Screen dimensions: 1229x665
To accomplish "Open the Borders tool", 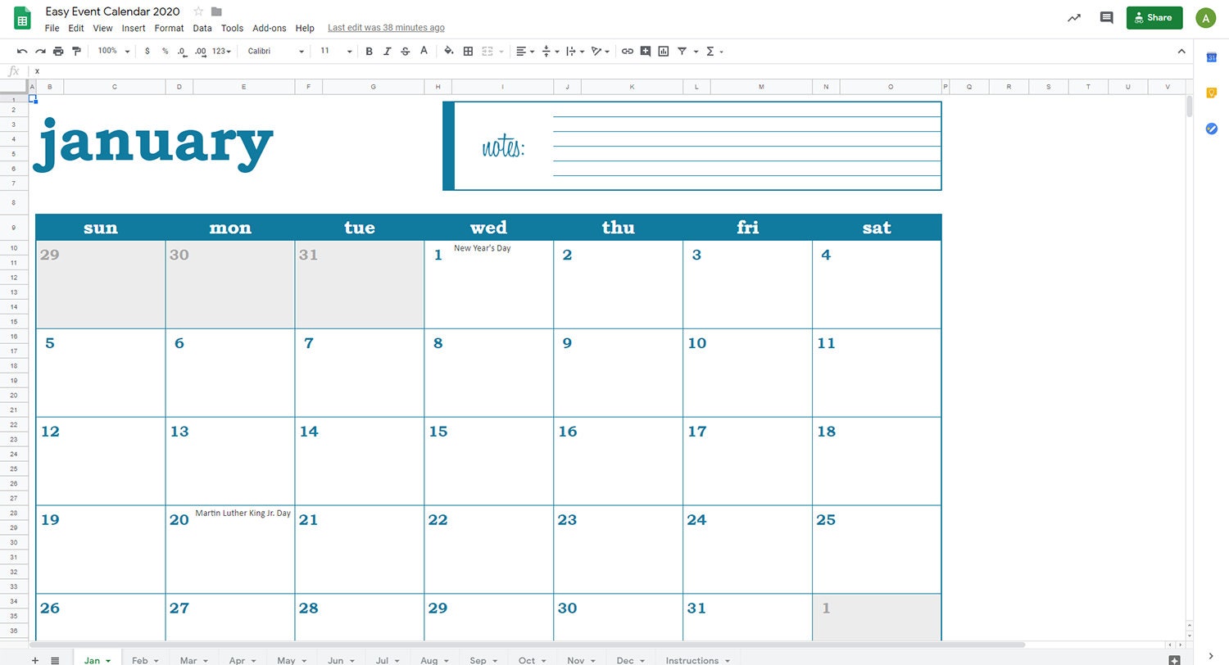I will (x=469, y=51).
